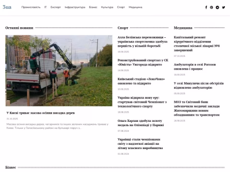Click date 10.09.2025 under ЛокоЧоко article
Viewport: 230px width, 172px height.
pos(123,89)
